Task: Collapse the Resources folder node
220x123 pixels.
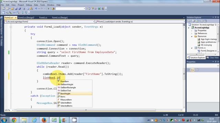Action: (192, 36)
